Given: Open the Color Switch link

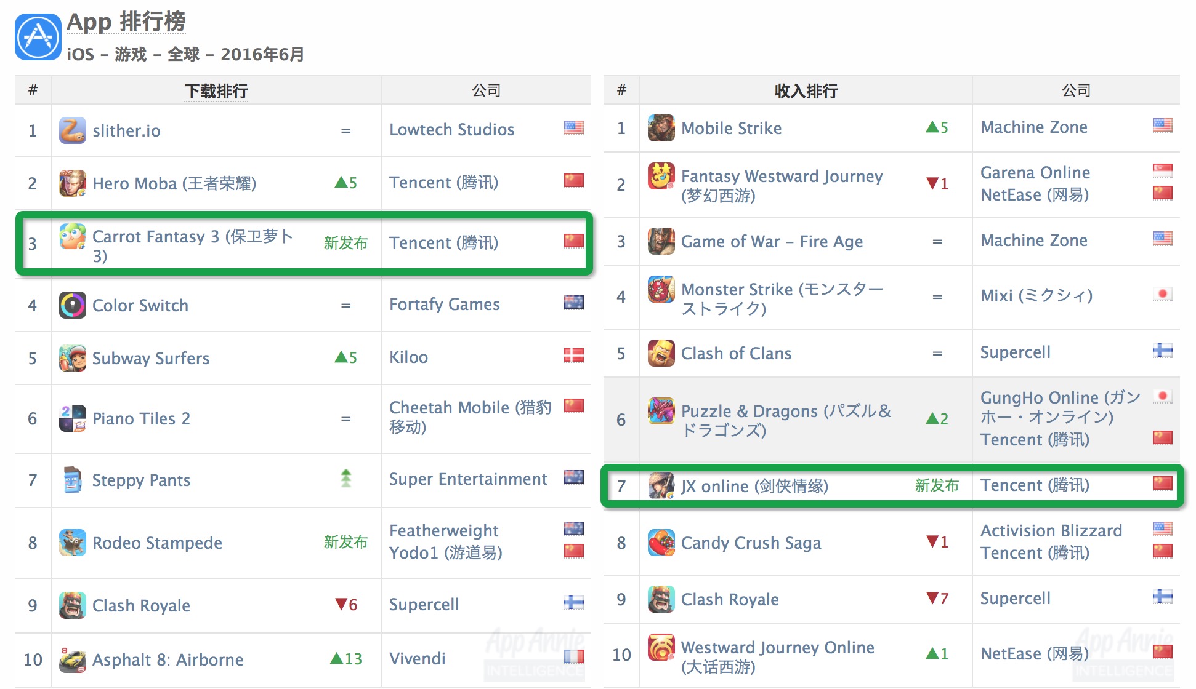Looking at the screenshot, I should pos(140,305).
